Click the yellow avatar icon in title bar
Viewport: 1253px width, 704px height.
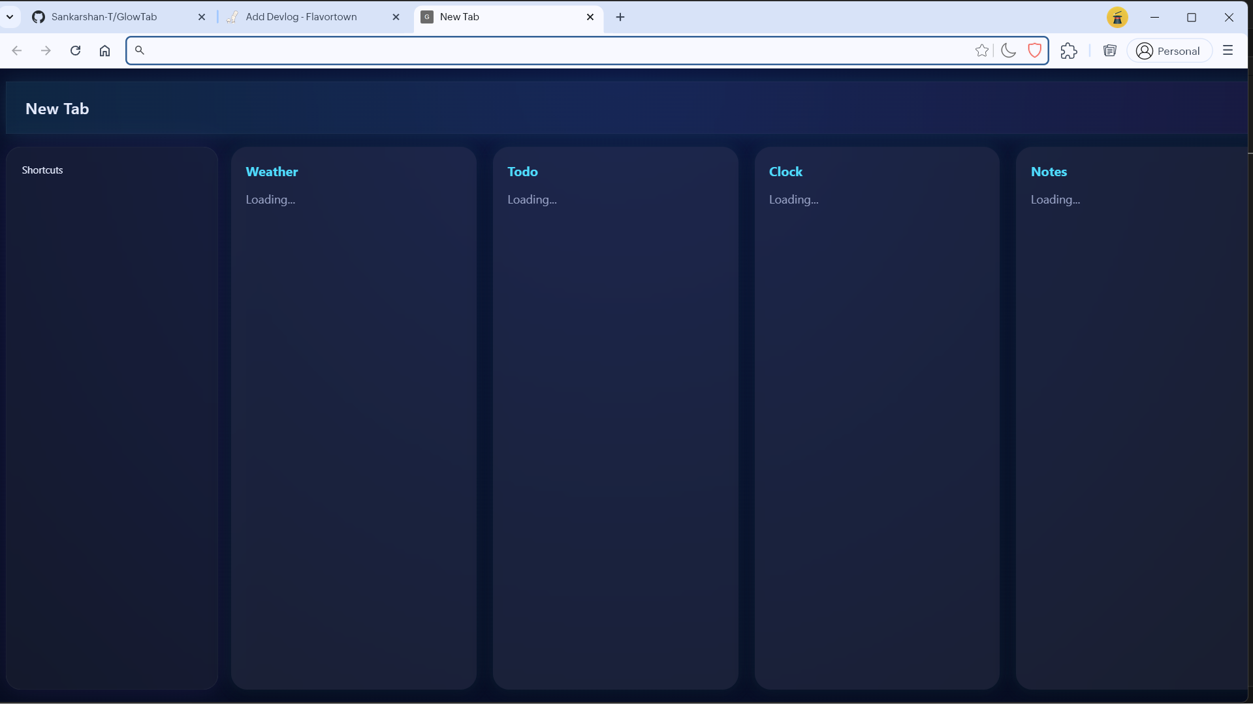point(1117,18)
